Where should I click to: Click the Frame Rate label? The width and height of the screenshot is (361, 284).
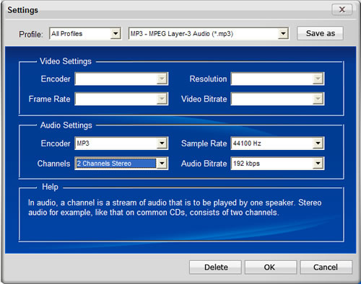pyautogui.click(x=50, y=99)
